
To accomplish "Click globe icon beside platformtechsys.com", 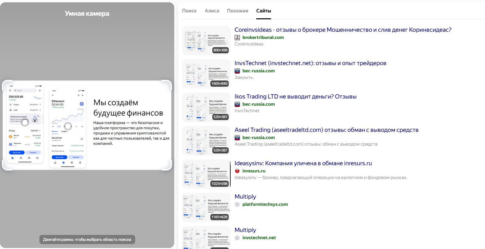I will coord(238,205).
